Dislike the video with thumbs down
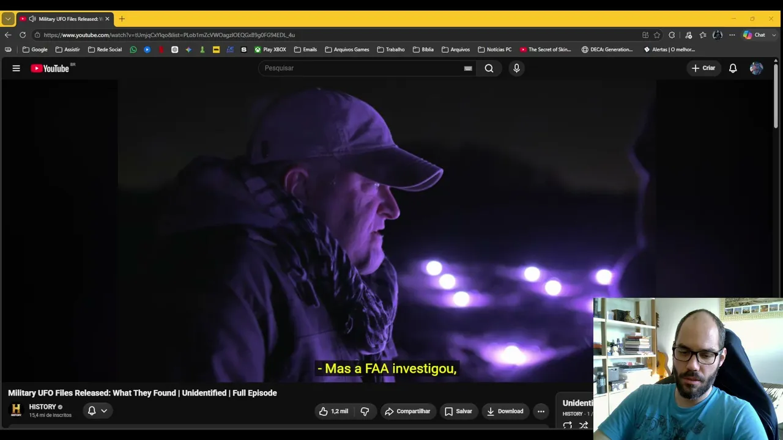783x440 pixels. click(365, 411)
